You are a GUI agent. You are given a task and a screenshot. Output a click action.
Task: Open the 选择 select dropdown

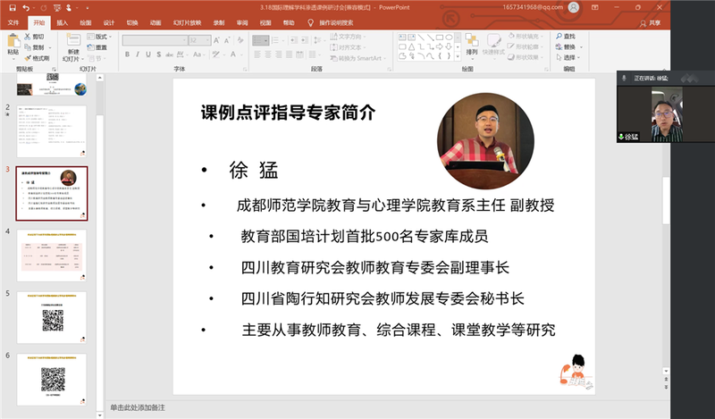coord(568,57)
